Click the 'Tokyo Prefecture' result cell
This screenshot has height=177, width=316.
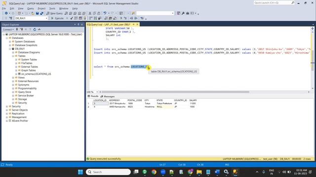pyautogui.click(x=164, y=104)
